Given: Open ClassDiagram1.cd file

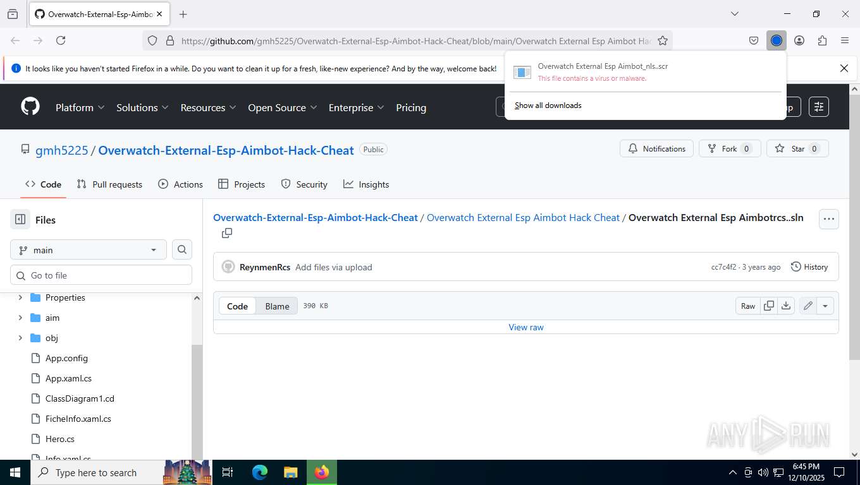Looking at the screenshot, I should click(x=80, y=398).
